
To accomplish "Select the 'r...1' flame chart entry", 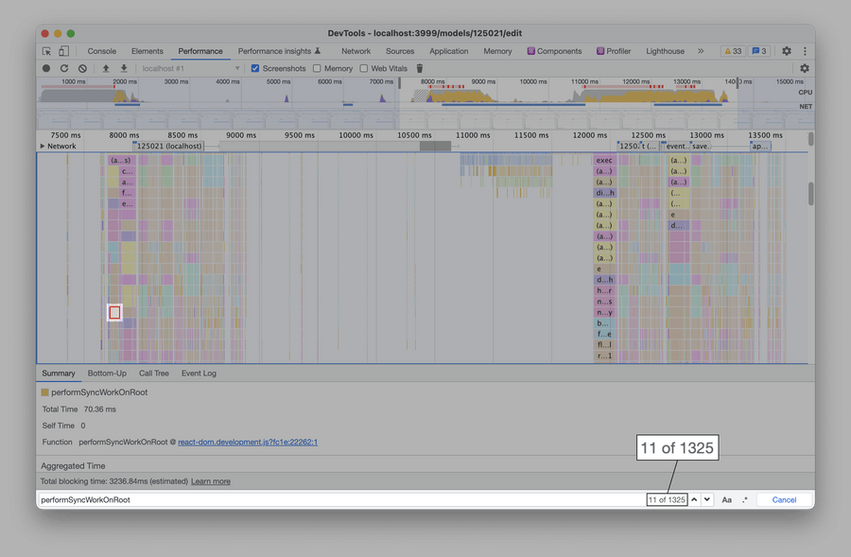I will coord(604,356).
